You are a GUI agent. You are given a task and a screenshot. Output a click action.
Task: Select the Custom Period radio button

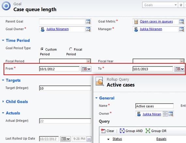click(x=42, y=49)
